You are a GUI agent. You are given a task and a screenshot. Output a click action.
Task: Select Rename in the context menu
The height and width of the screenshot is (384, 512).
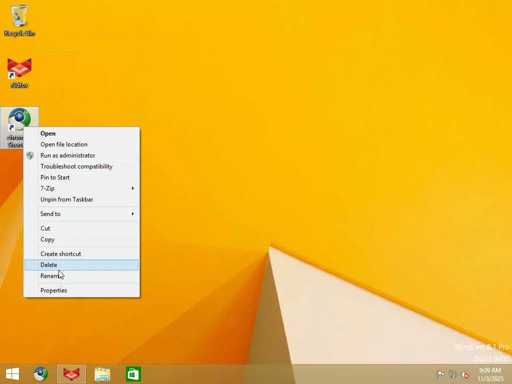coord(81,276)
